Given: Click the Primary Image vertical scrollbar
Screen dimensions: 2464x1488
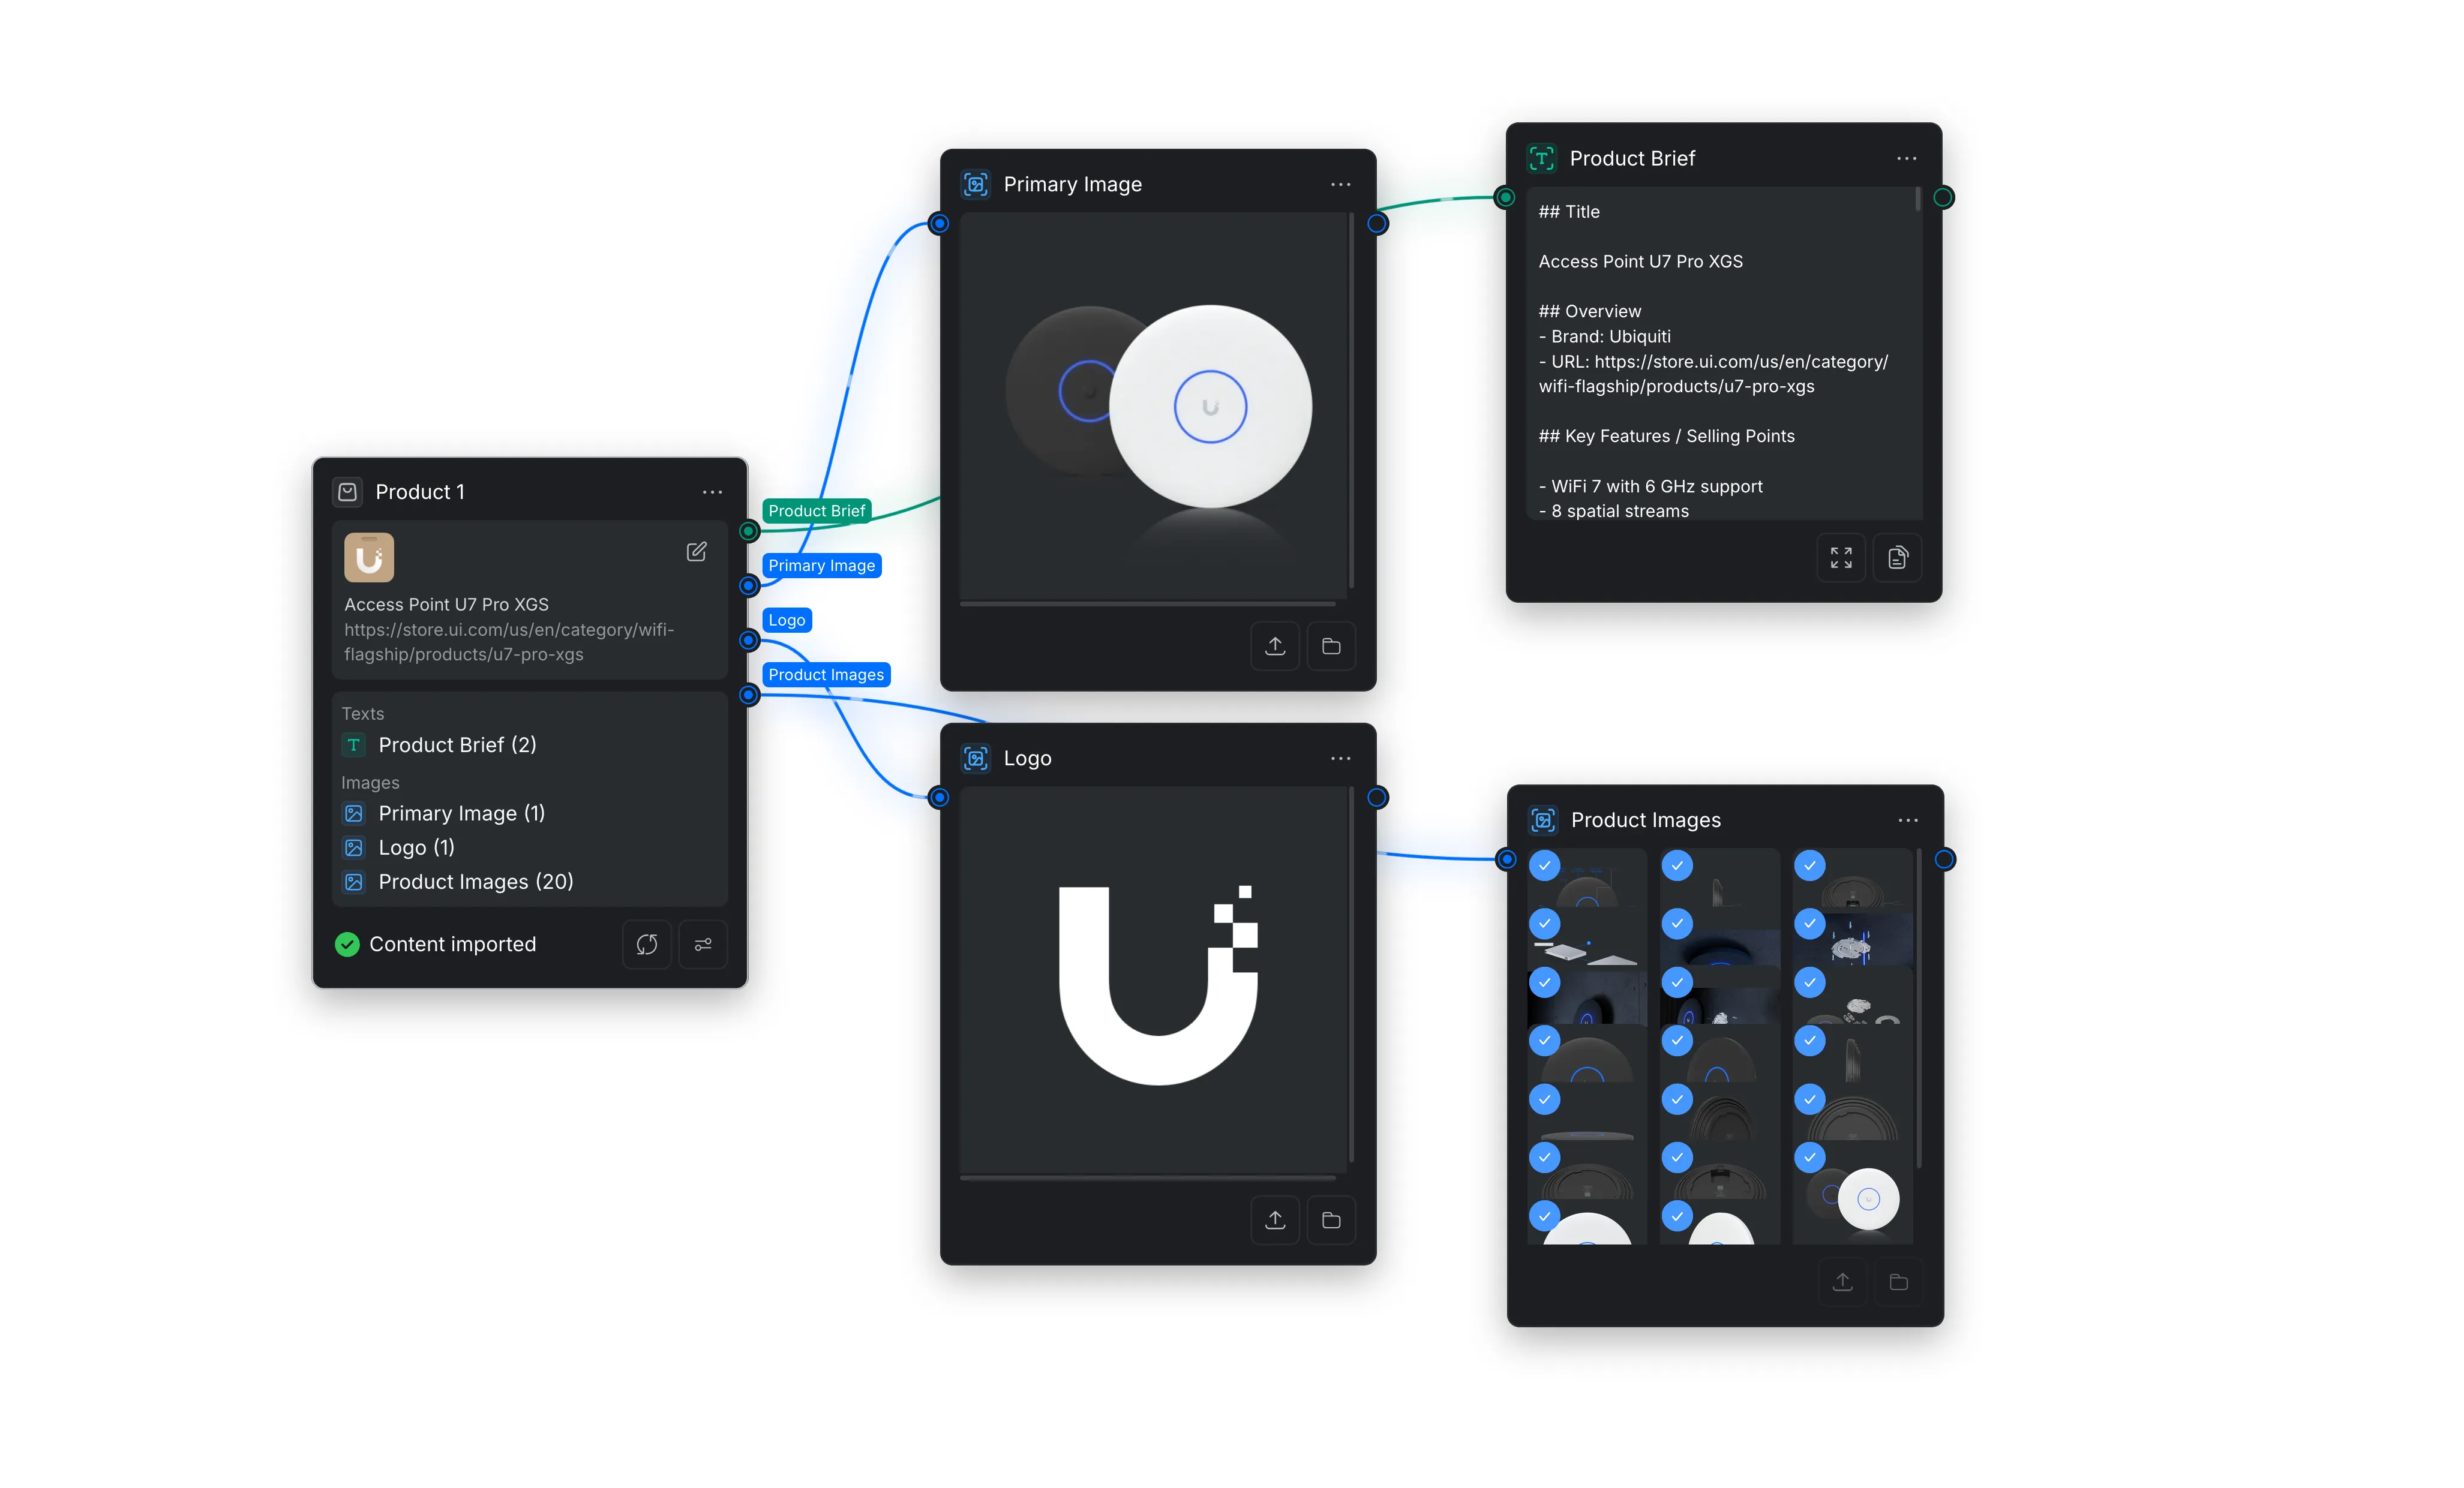Looking at the screenshot, I should coord(1351,400).
